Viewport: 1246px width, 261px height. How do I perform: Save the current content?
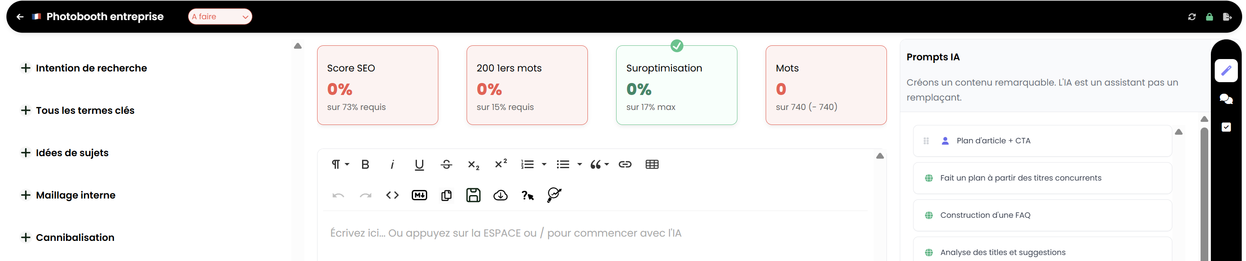pos(473,195)
